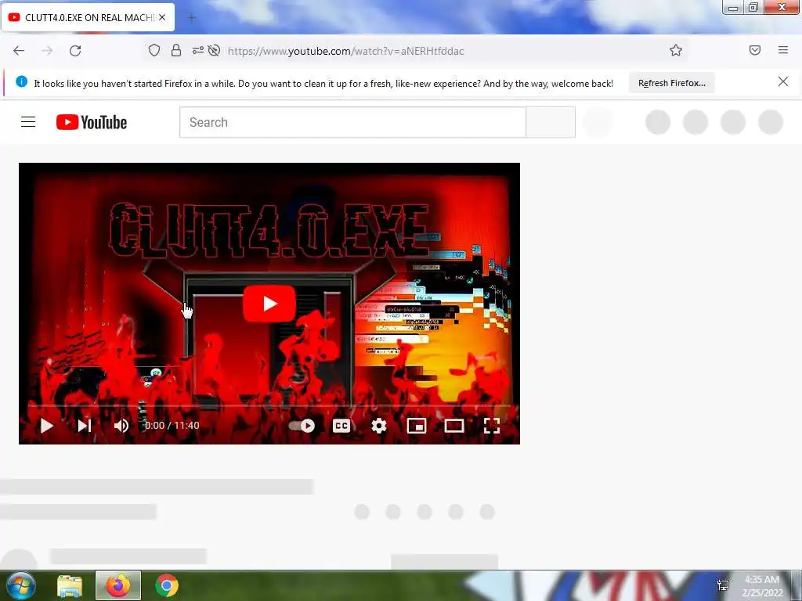Open the tracking protection shield icon
Image resolution: width=802 pixels, height=601 pixels.
pos(154,50)
